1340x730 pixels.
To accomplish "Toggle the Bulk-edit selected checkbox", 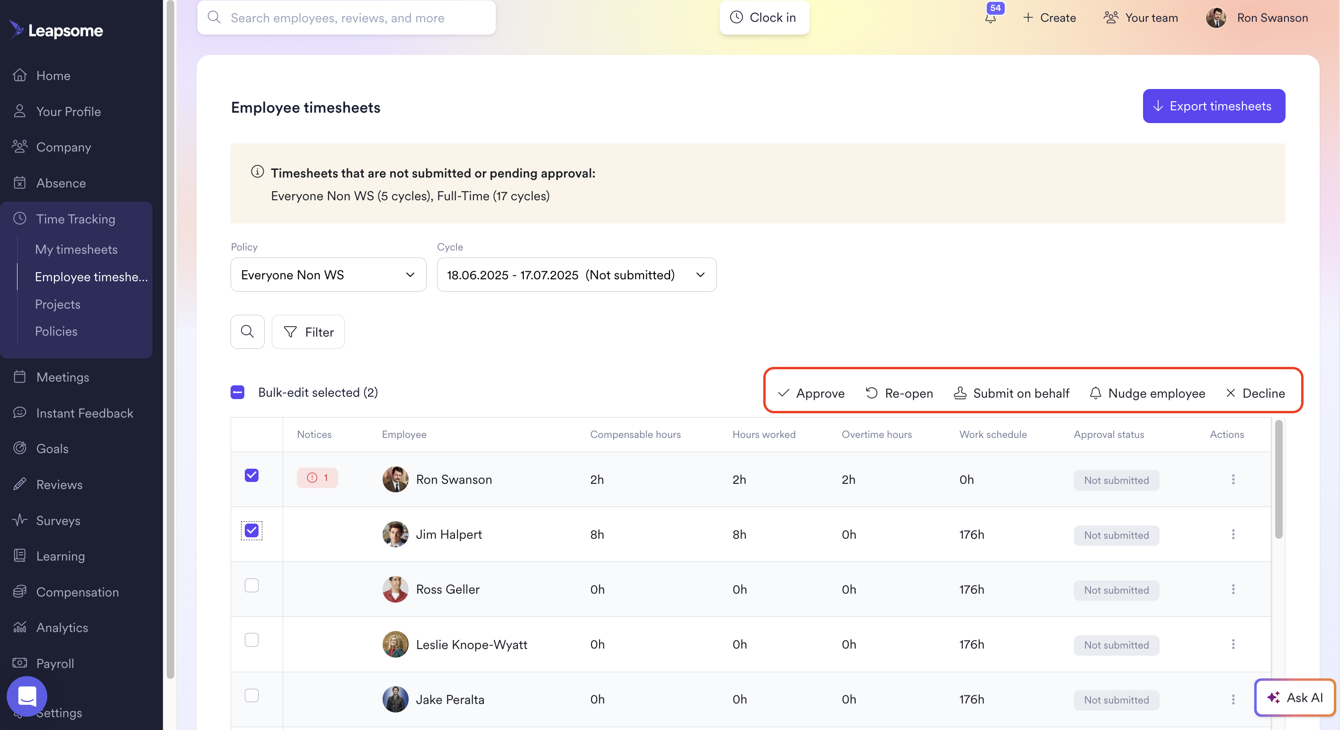I will 238,392.
